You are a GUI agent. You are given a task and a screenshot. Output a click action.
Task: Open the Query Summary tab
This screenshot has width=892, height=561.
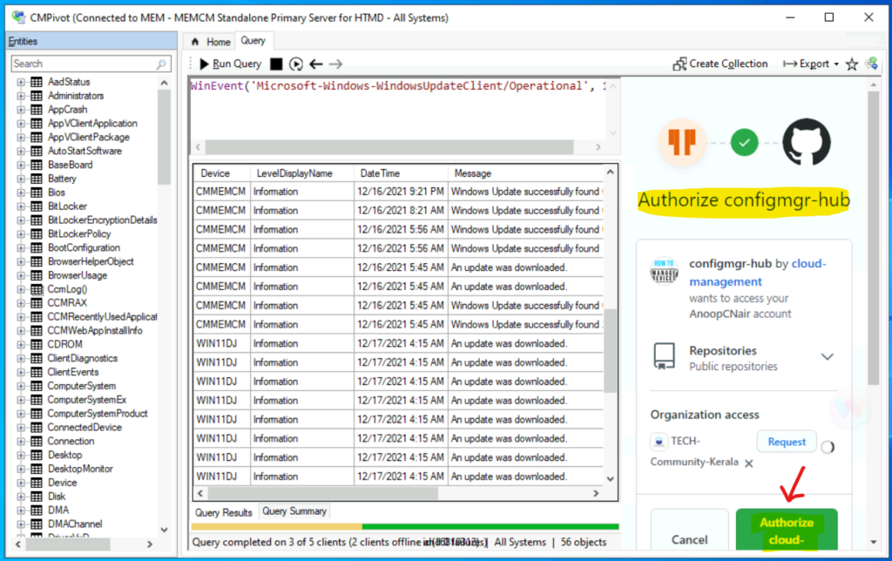(294, 511)
